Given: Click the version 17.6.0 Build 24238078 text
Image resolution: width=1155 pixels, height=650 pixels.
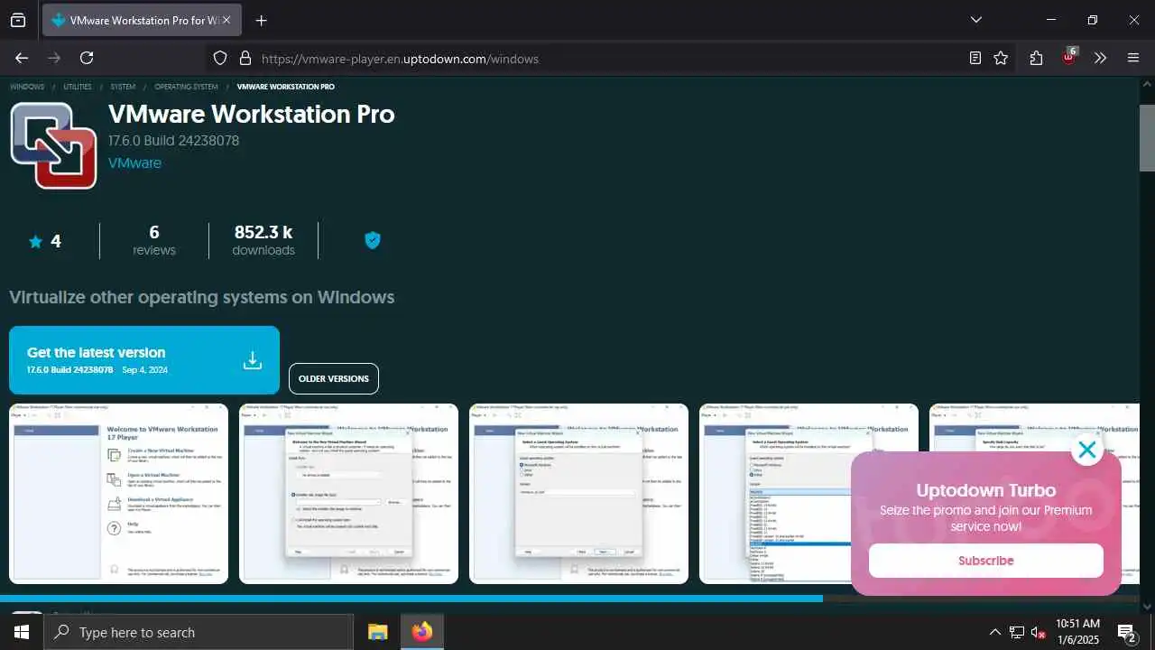Looking at the screenshot, I should (173, 141).
